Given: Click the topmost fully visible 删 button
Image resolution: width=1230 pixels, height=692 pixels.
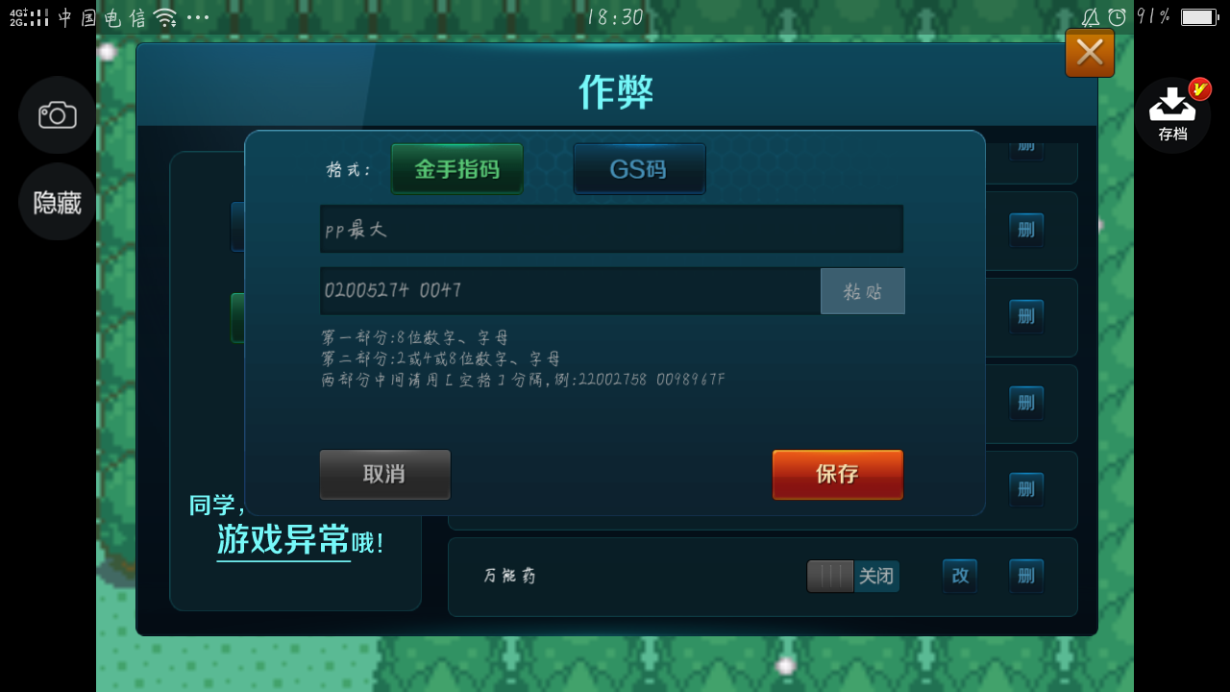Looking at the screenshot, I should (1026, 230).
